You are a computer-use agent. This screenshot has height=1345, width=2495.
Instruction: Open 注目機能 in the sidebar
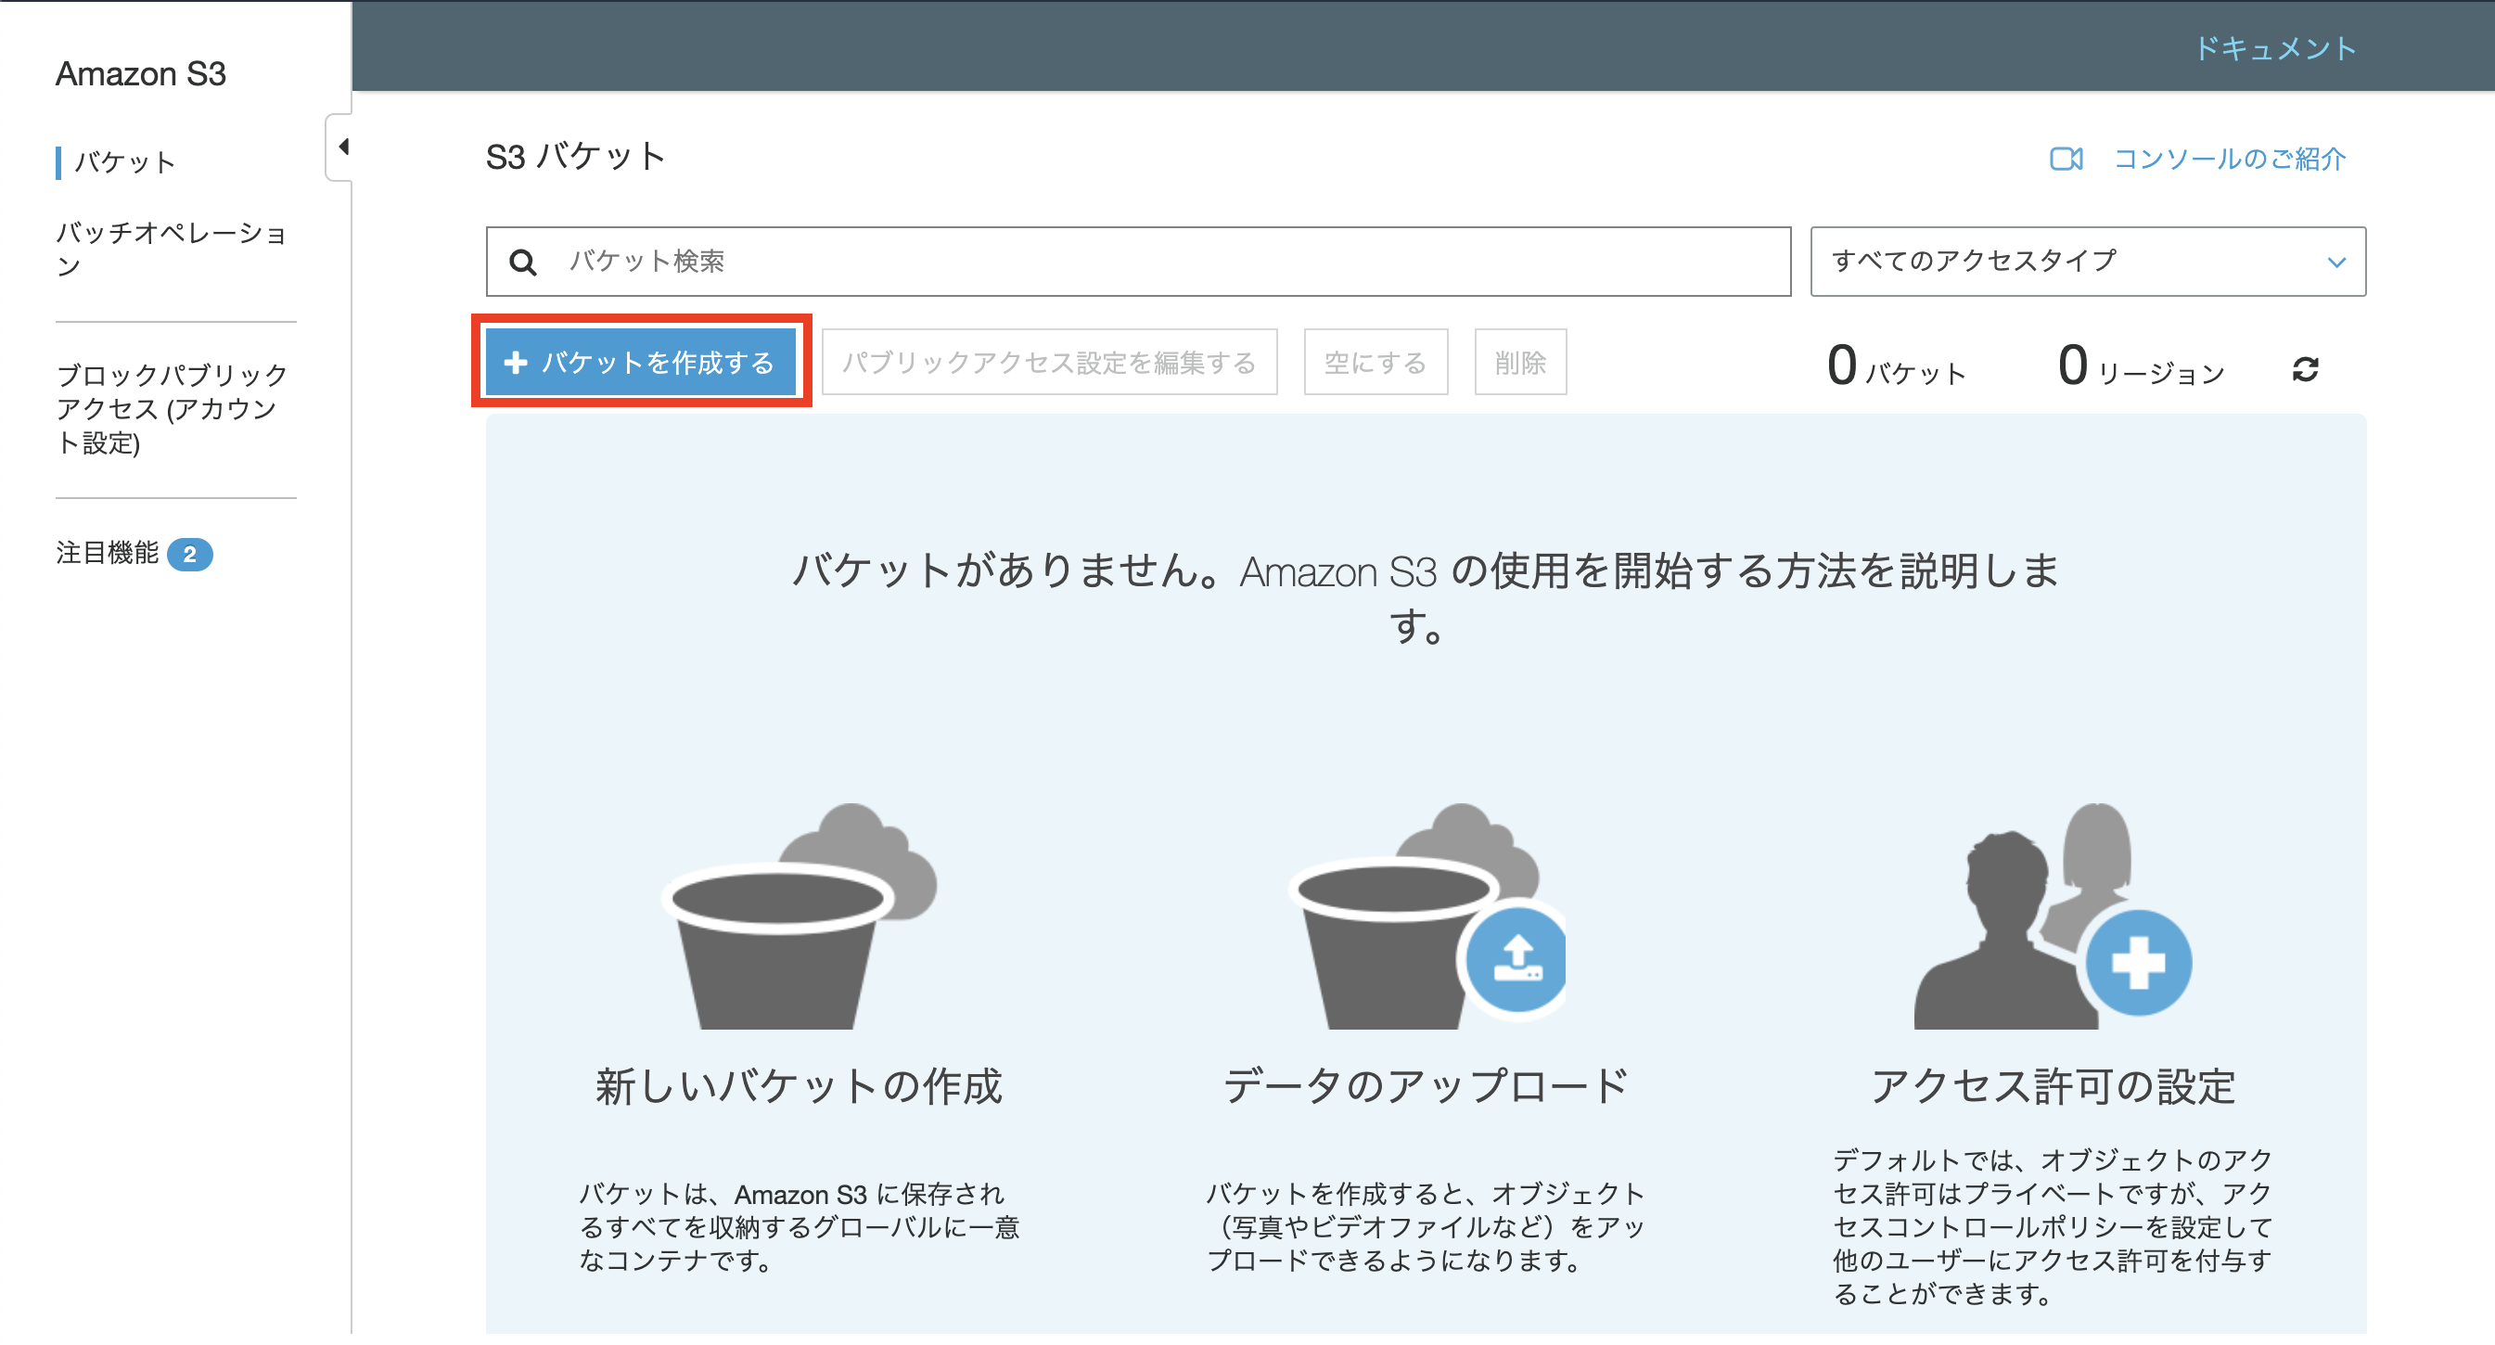pos(108,554)
